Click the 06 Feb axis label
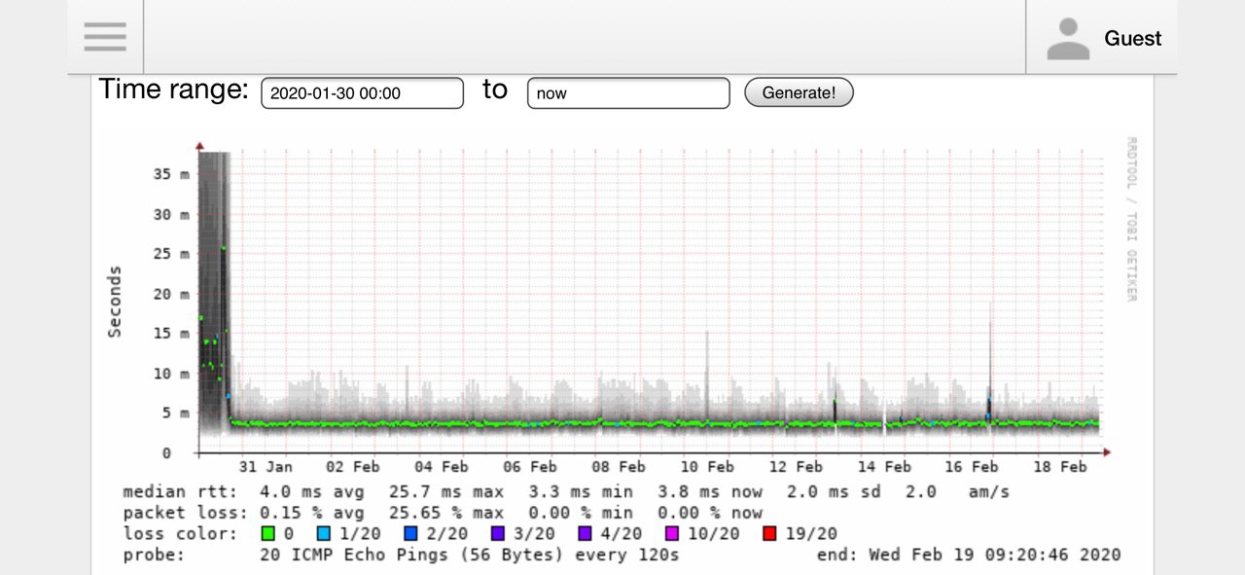The image size is (1245, 575). coord(531,467)
